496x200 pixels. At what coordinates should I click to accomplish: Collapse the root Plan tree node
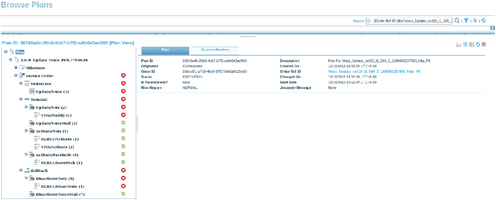tap(5, 51)
